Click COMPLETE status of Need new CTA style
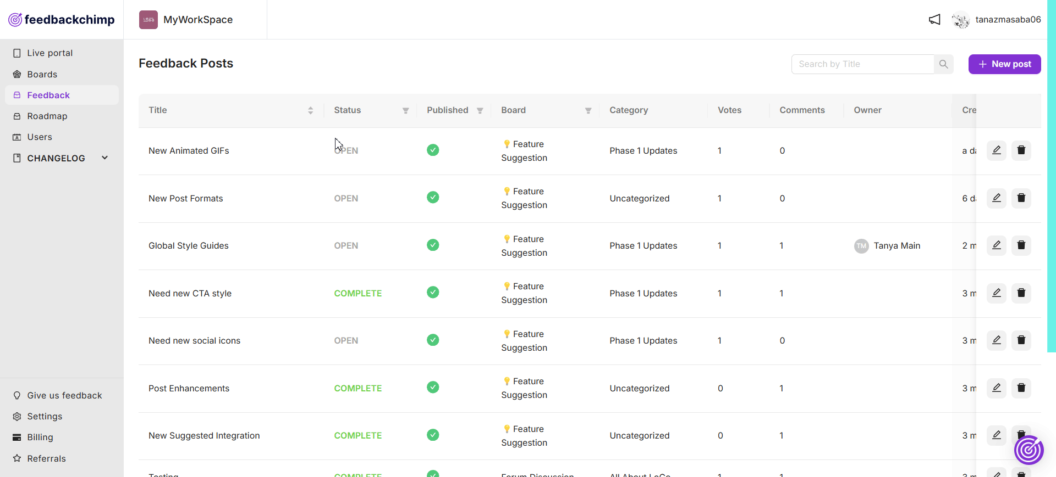This screenshot has height=477, width=1056. click(x=358, y=294)
